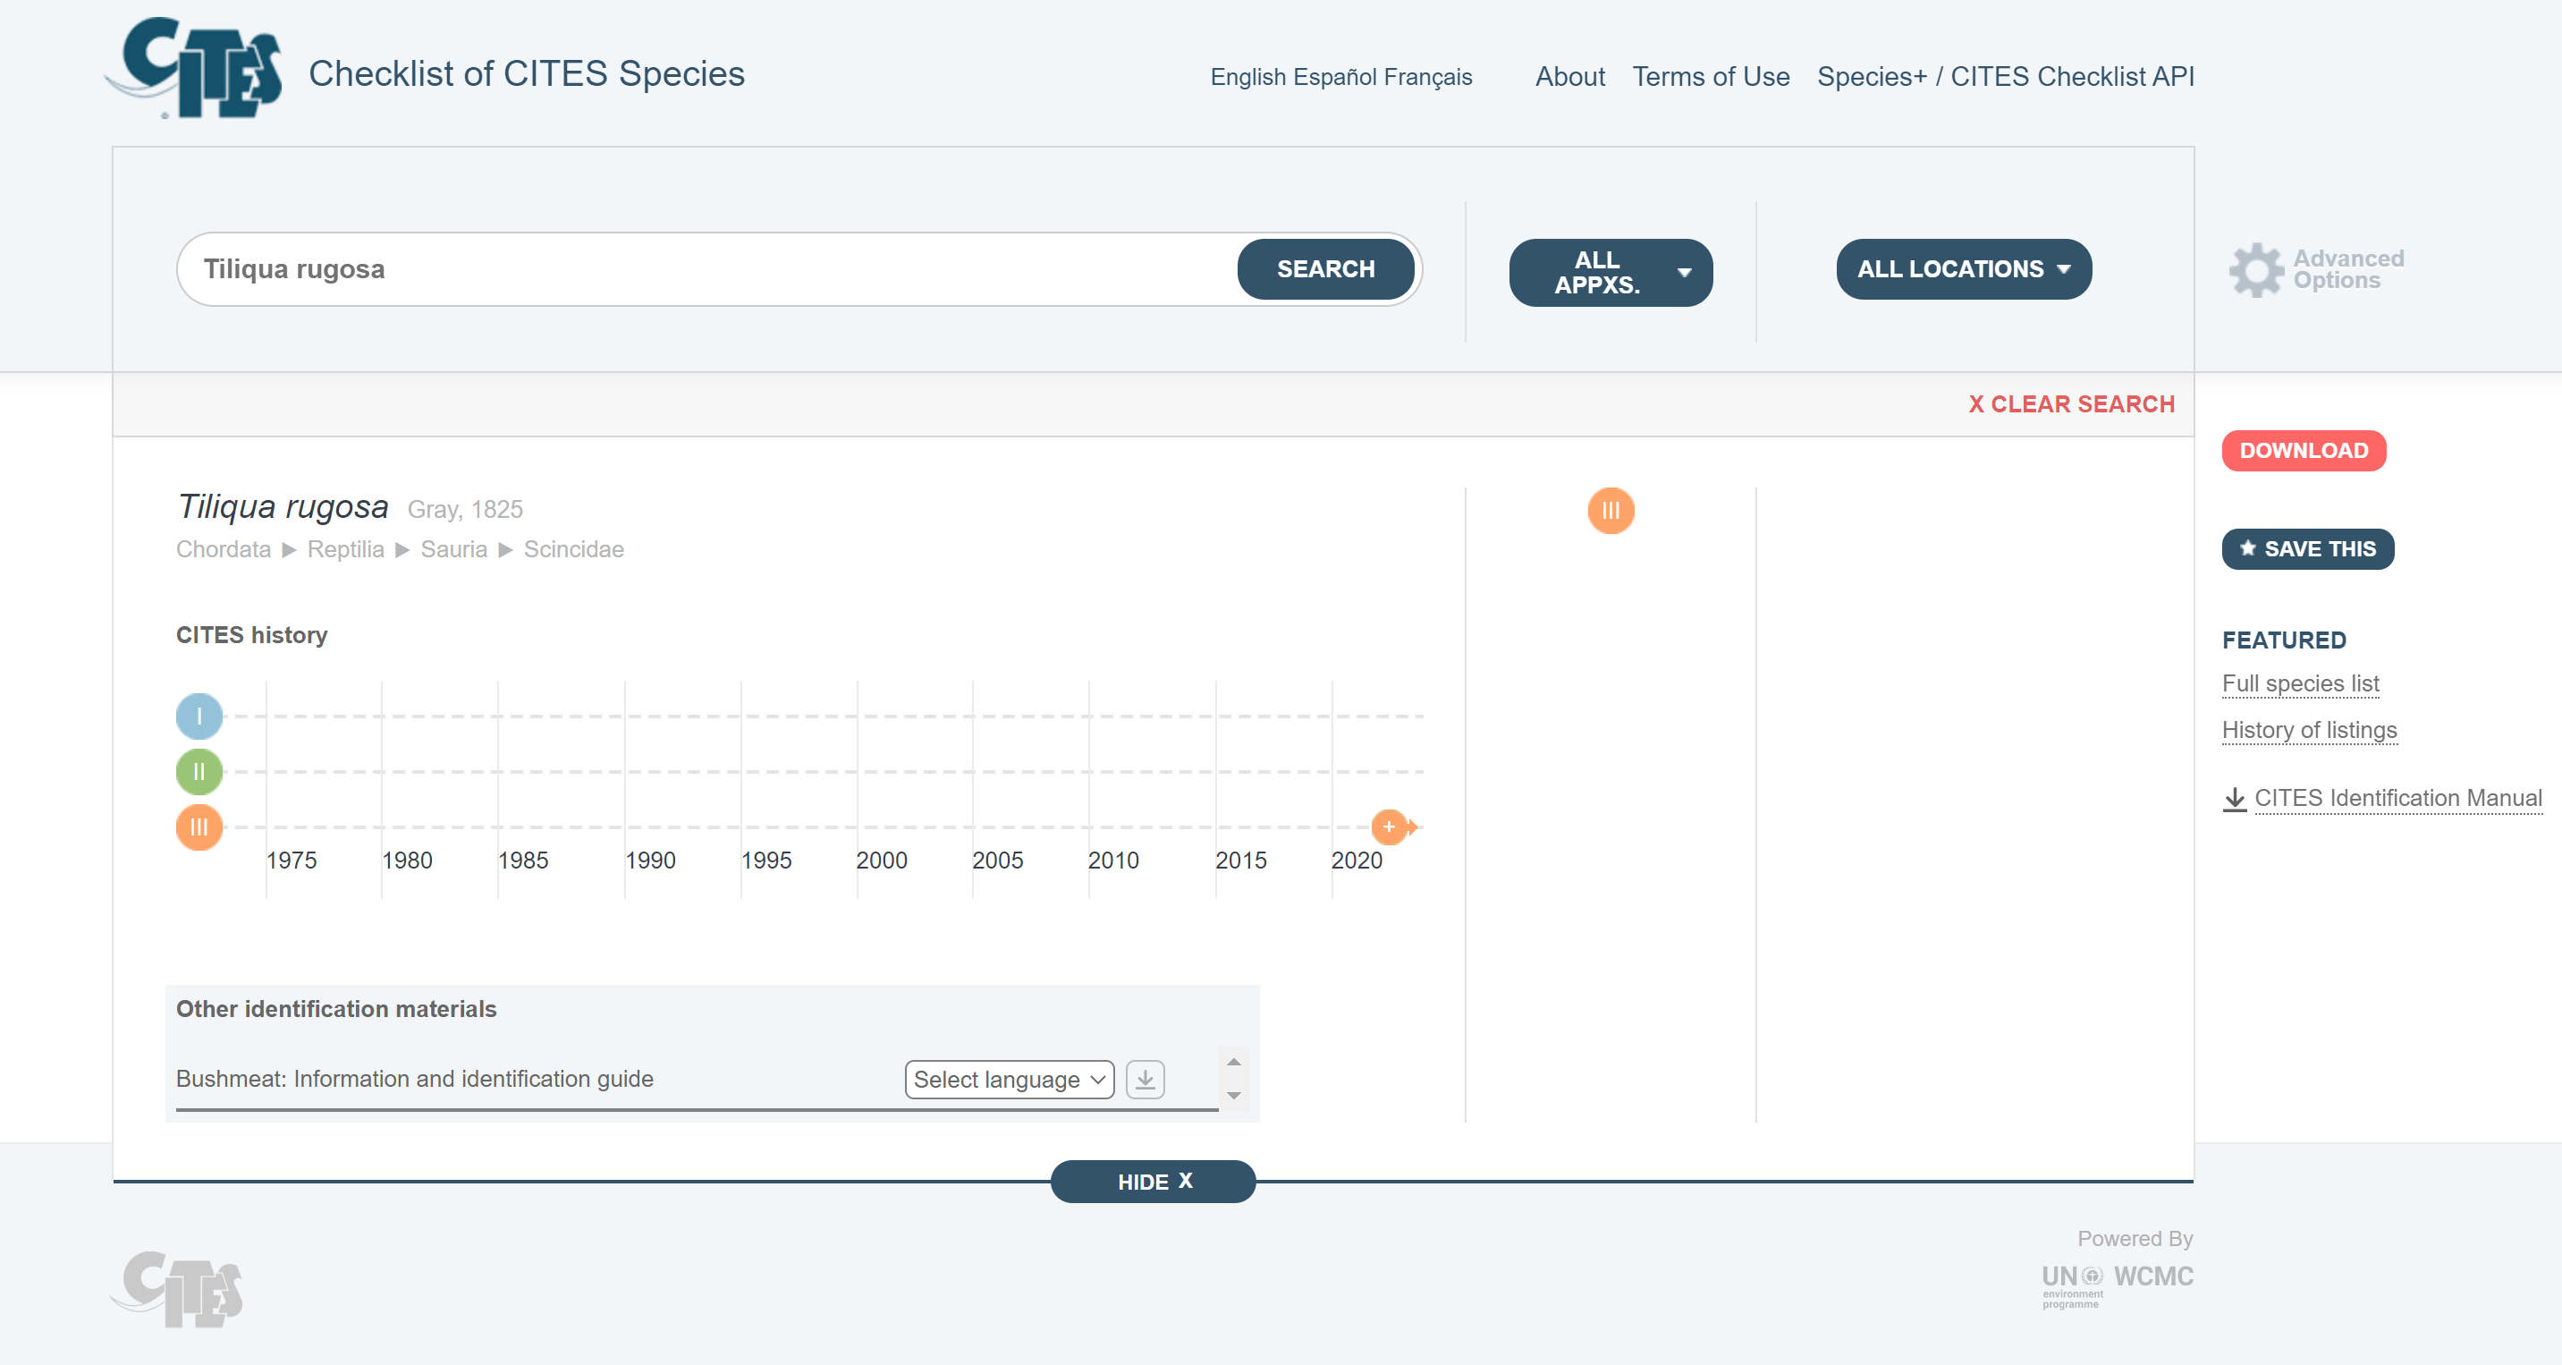This screenshot has height=1365, width=2562.
Task: Click download icon for Bushmeat guide
Action: click(1145, 1080)
